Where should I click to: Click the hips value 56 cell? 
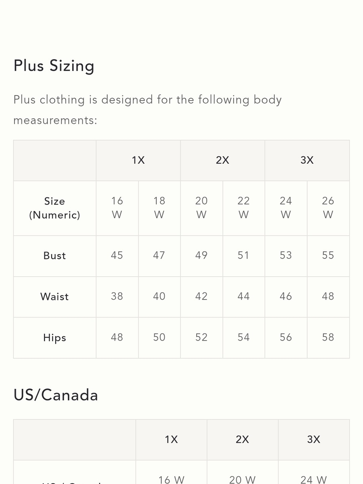click(x=286, y=338)
